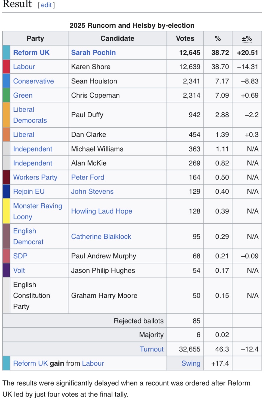Open the Reform UK party link
265x401 pixels.
click(x=31, y=52)
